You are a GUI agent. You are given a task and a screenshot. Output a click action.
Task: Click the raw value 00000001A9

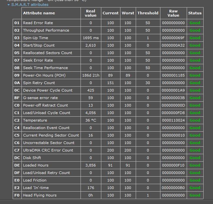(173, 90)
